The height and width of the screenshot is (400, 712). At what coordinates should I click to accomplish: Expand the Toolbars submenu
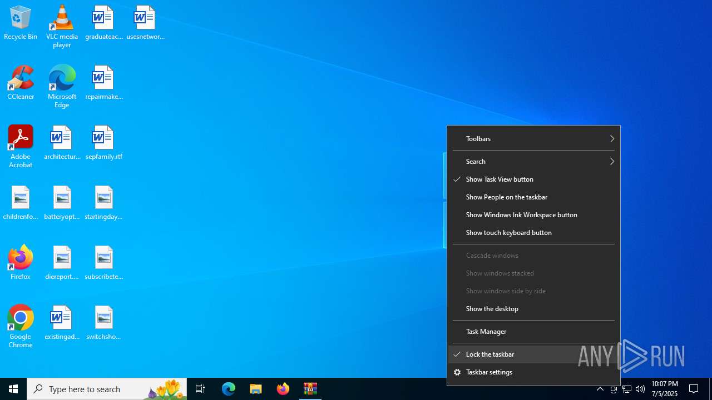(534, 139)
